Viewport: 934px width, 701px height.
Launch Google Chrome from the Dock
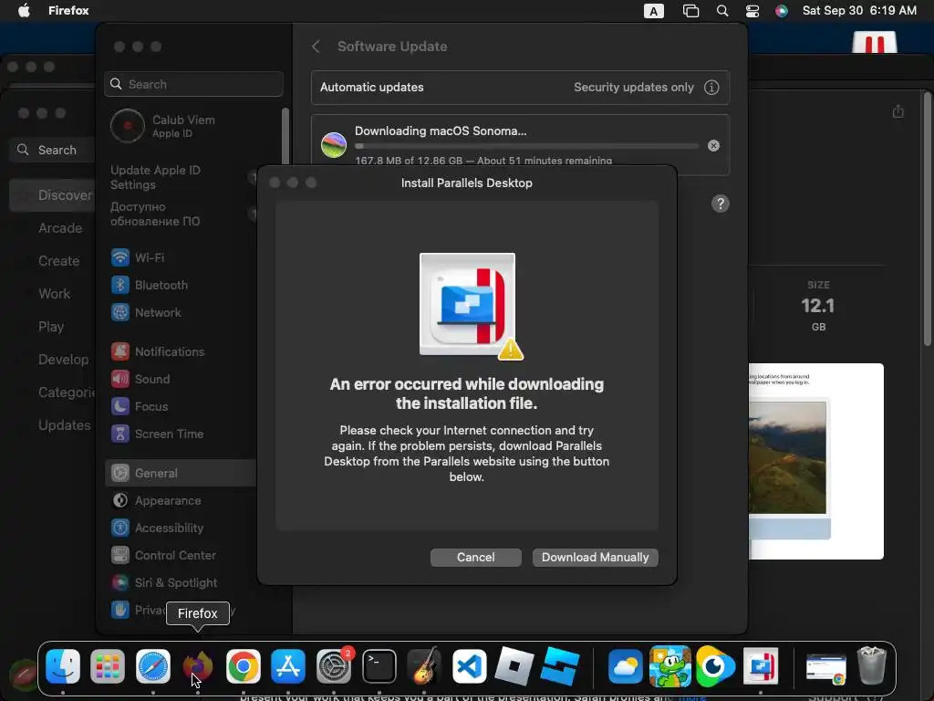point(243,665)
